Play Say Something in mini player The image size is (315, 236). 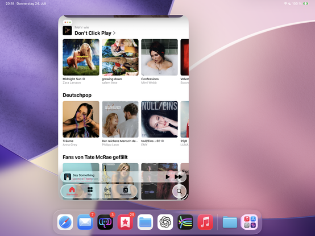coord(168,177)
